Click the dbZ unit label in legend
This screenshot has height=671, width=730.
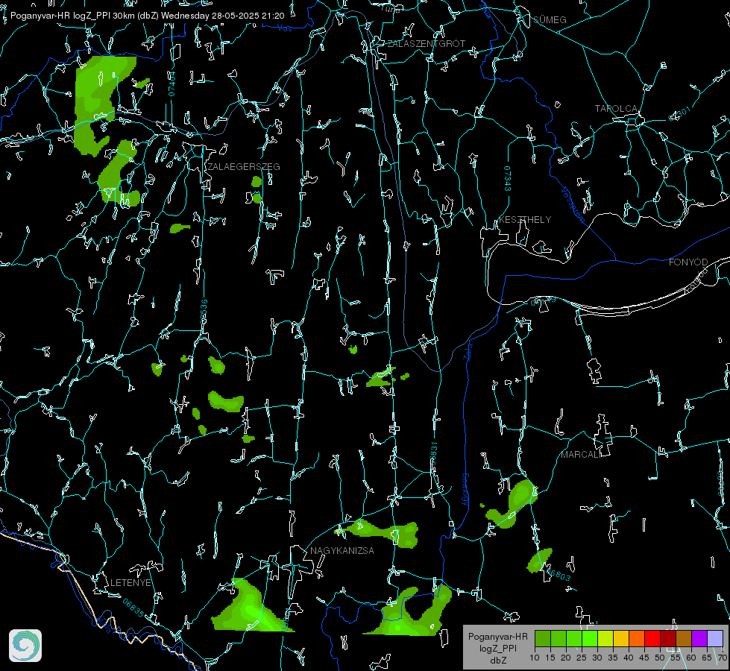(498, 661)
